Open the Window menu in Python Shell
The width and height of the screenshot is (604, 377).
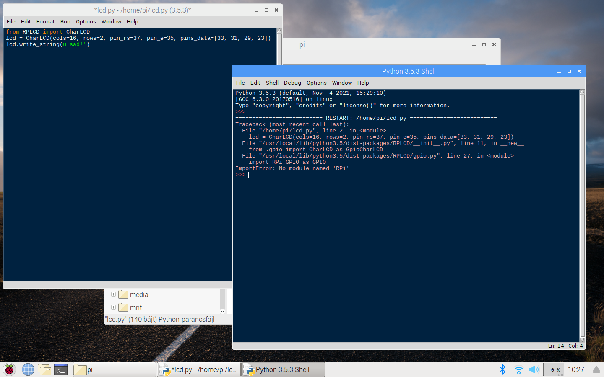tap(342, 83)
